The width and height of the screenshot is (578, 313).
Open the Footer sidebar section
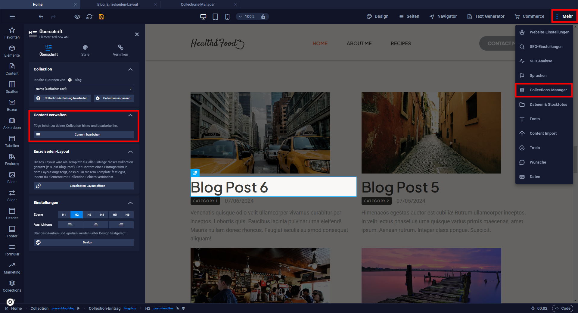[x=12, y=232]
